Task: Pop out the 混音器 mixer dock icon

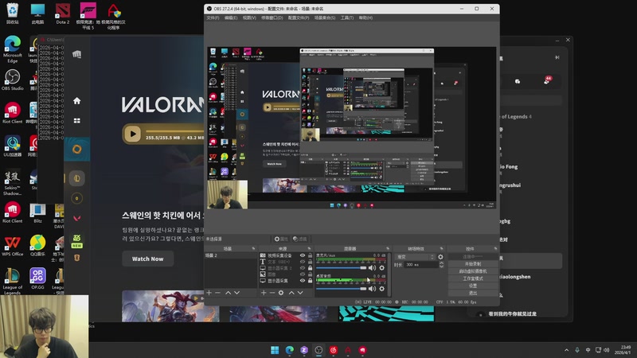Action: [388, 248]
